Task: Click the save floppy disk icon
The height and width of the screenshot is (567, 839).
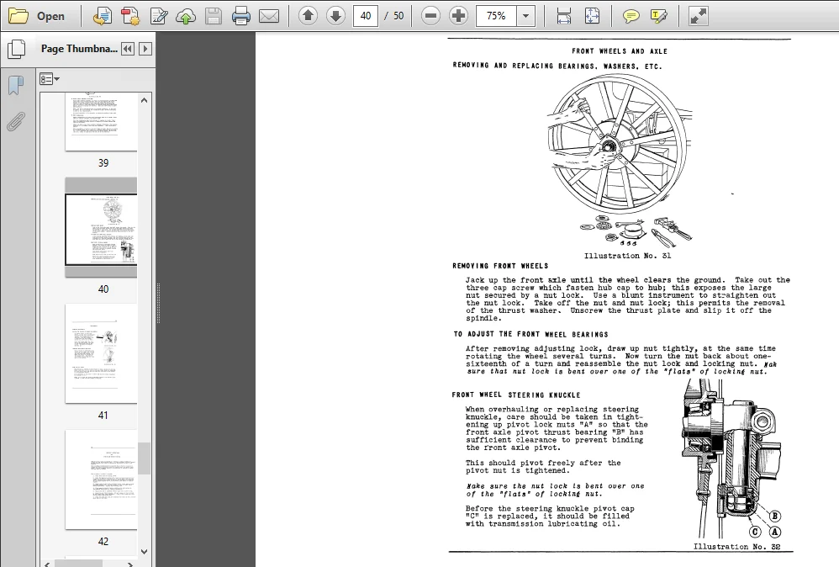Action: pos(214,16)
